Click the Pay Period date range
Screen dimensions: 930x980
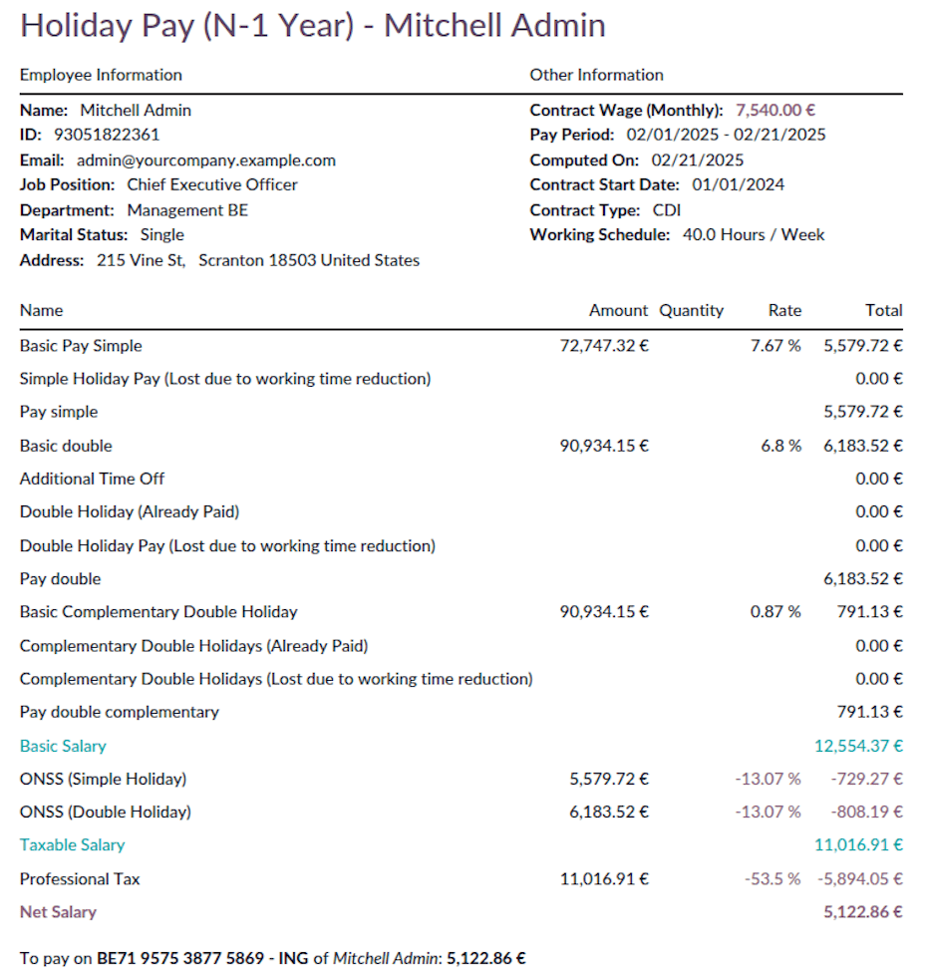click(x=726, y=135)
